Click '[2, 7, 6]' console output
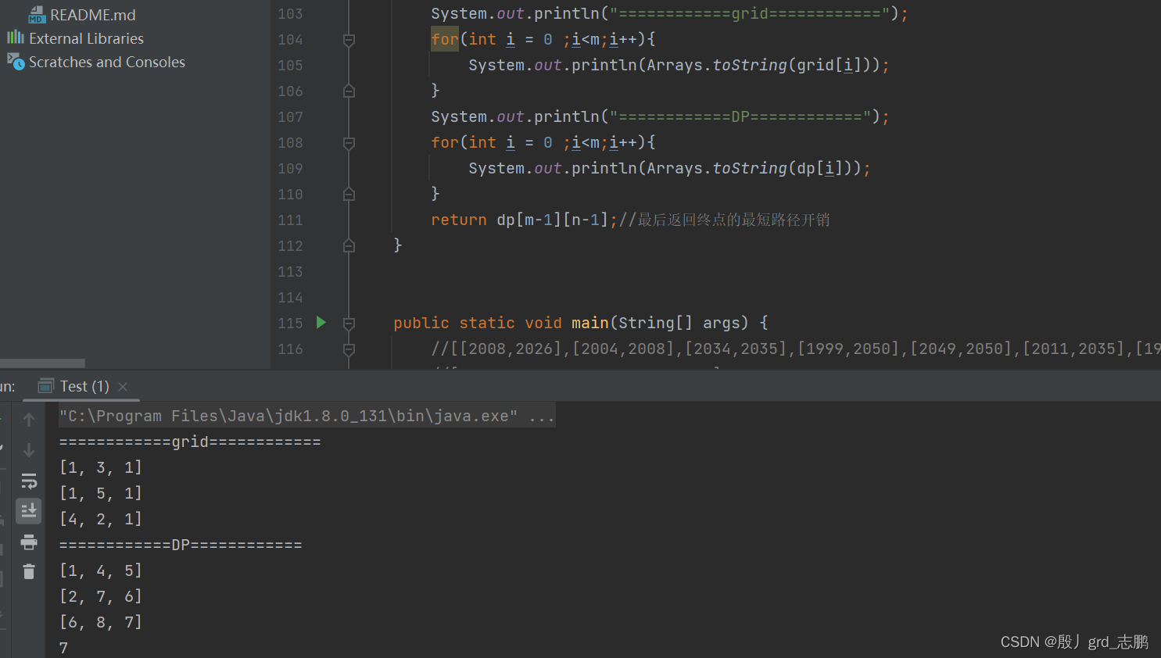This screenshot has height=658, width=1161. click(x=101, y=597)
